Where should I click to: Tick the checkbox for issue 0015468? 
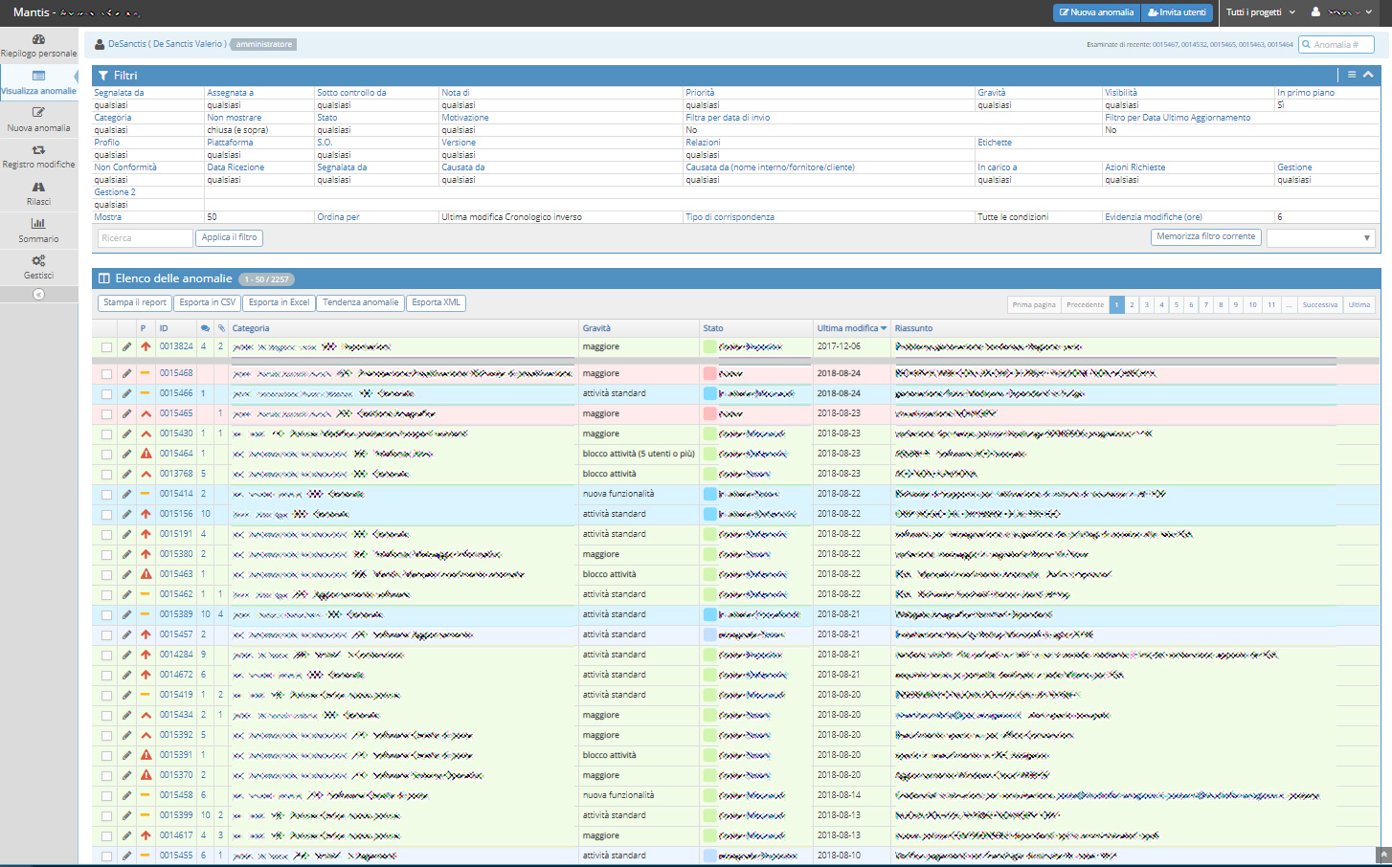(106, 374)
